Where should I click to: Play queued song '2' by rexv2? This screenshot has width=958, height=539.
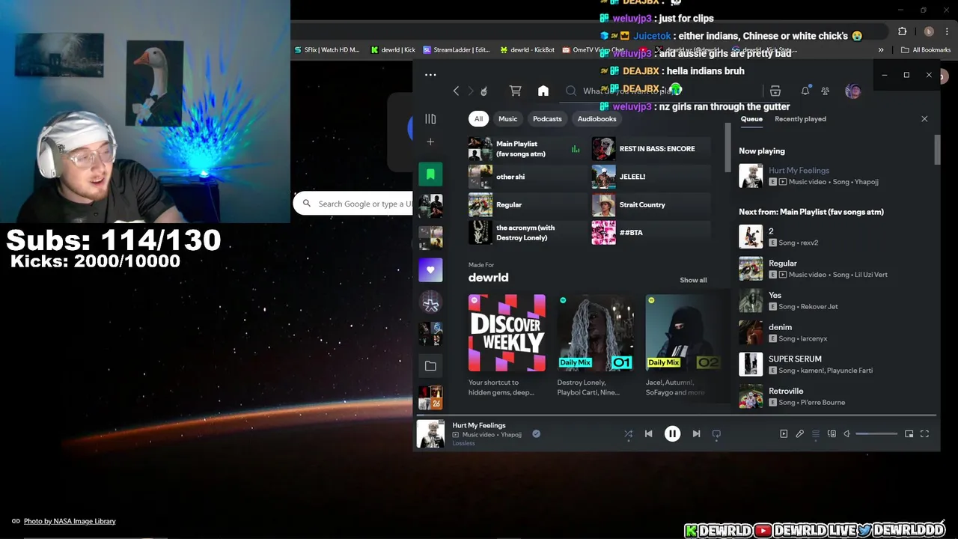[833, 237]
